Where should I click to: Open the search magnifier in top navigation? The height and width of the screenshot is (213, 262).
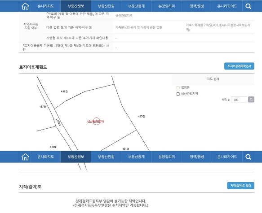point(248,6)
